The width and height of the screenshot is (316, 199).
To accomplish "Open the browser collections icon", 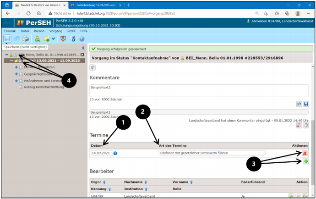I will click(x=287, y=13).
